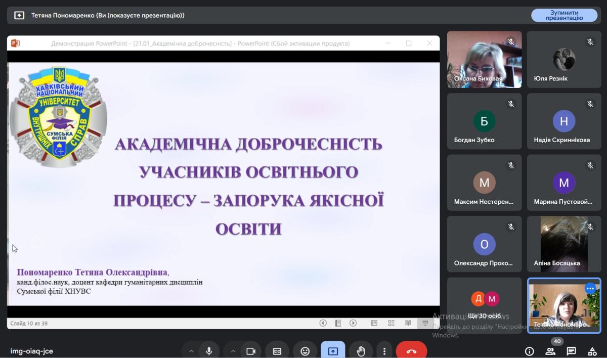Screen dimensions: 607x358
Task: Click Олександр Проко avatar О
Action: [x=484, y=245]
